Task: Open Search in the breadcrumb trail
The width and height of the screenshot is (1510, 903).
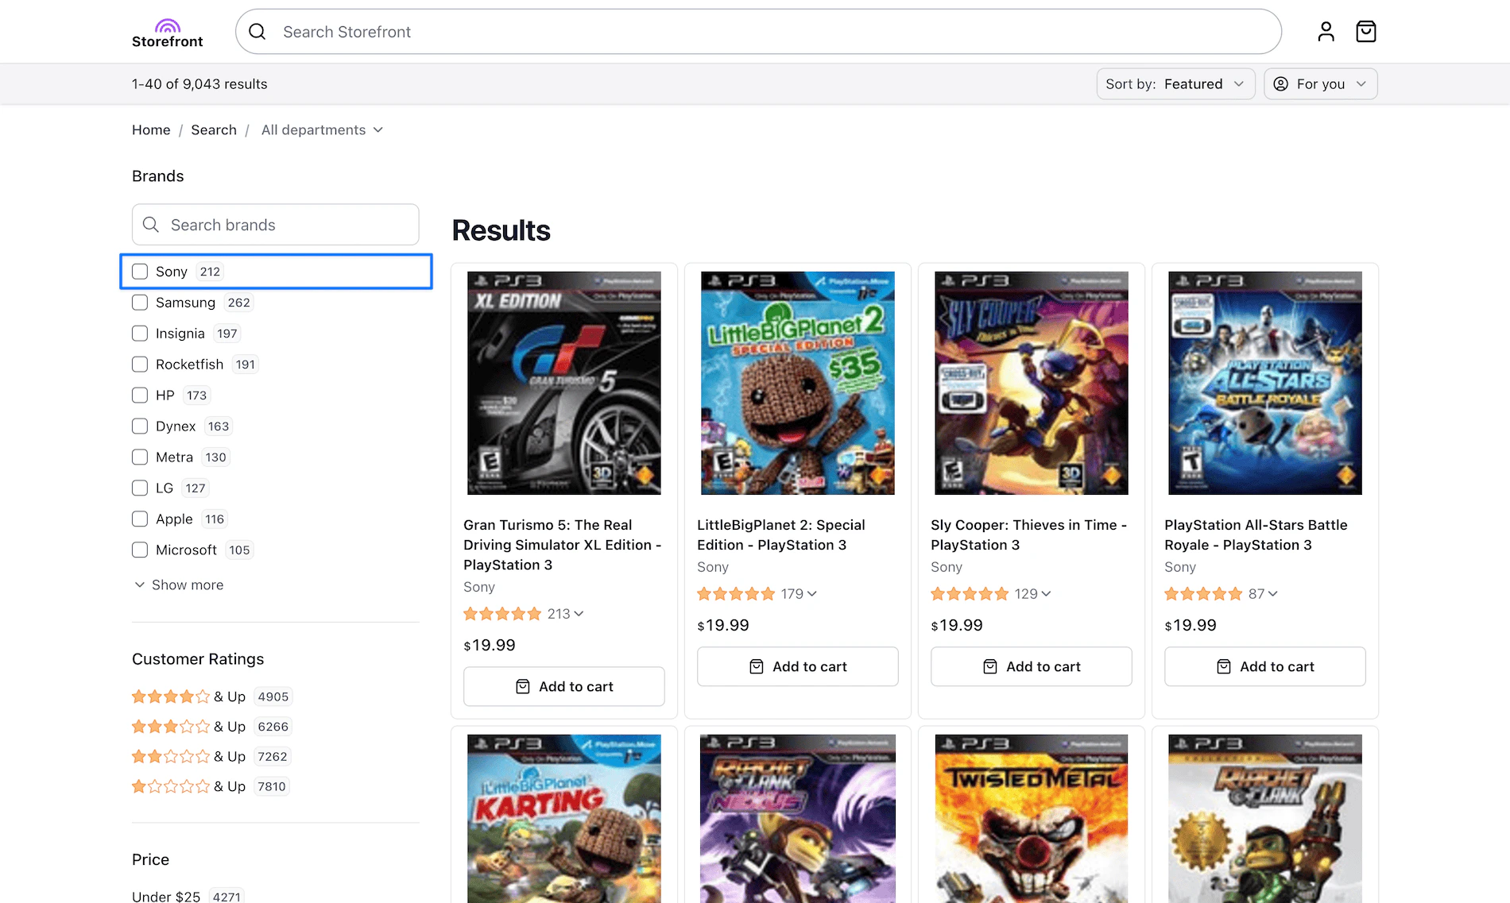Action: coord(213,129)
